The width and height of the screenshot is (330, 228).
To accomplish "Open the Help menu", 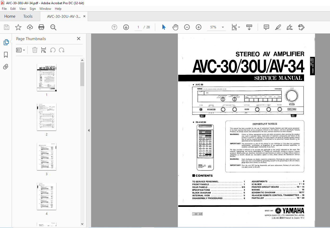I will (x=58, y=9).
